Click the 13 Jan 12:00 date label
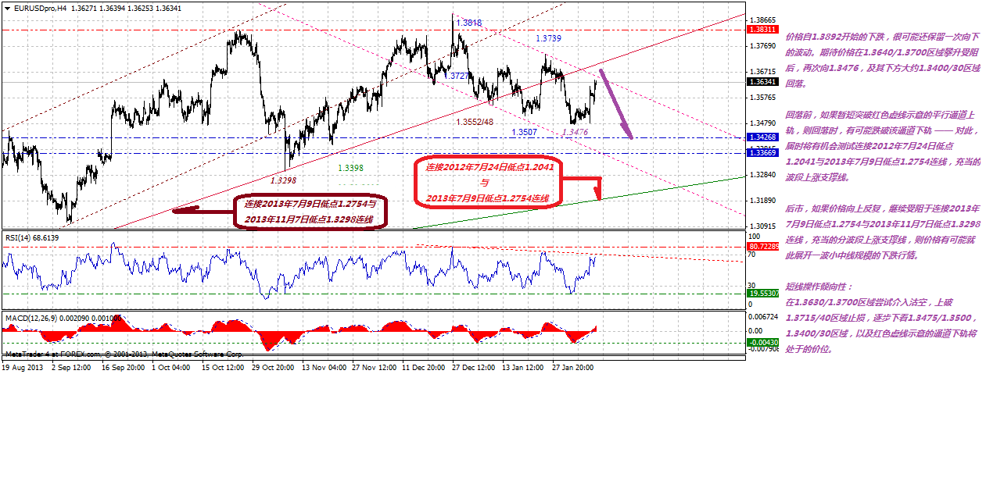Image resolution: width=986 pixels, height=488 pixels. point(523,366)
